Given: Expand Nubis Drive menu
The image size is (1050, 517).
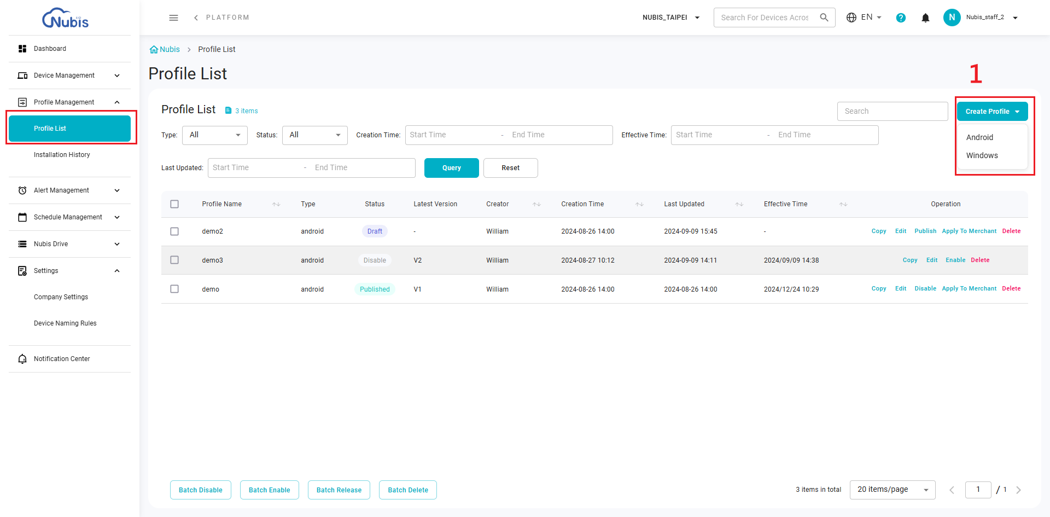Looking at the screenshot, I should pos(117,244).
